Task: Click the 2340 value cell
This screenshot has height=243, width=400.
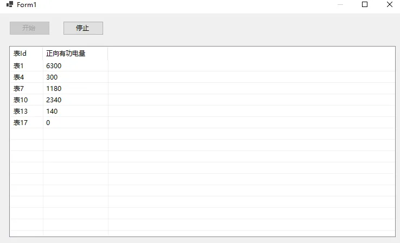Action: (54, 100)
